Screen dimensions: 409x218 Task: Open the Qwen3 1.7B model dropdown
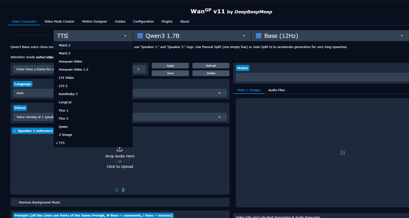[192, 36]
